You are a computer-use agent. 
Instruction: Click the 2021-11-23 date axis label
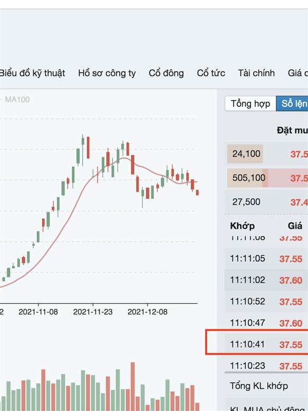pyautogui.click(x=93, y=312)
